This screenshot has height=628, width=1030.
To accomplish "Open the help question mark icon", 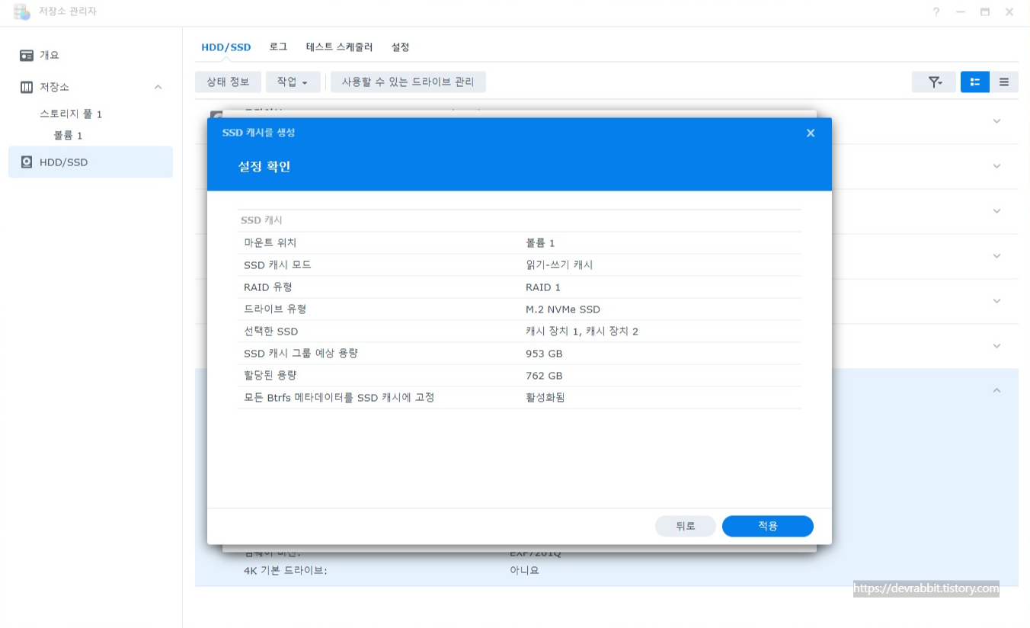I will (936, 12).
